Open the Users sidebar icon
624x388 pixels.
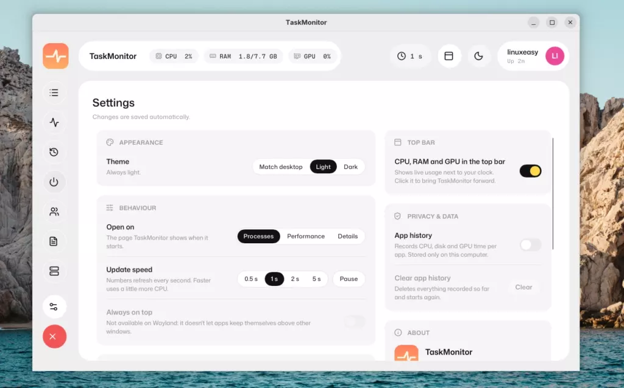point(54,212)
